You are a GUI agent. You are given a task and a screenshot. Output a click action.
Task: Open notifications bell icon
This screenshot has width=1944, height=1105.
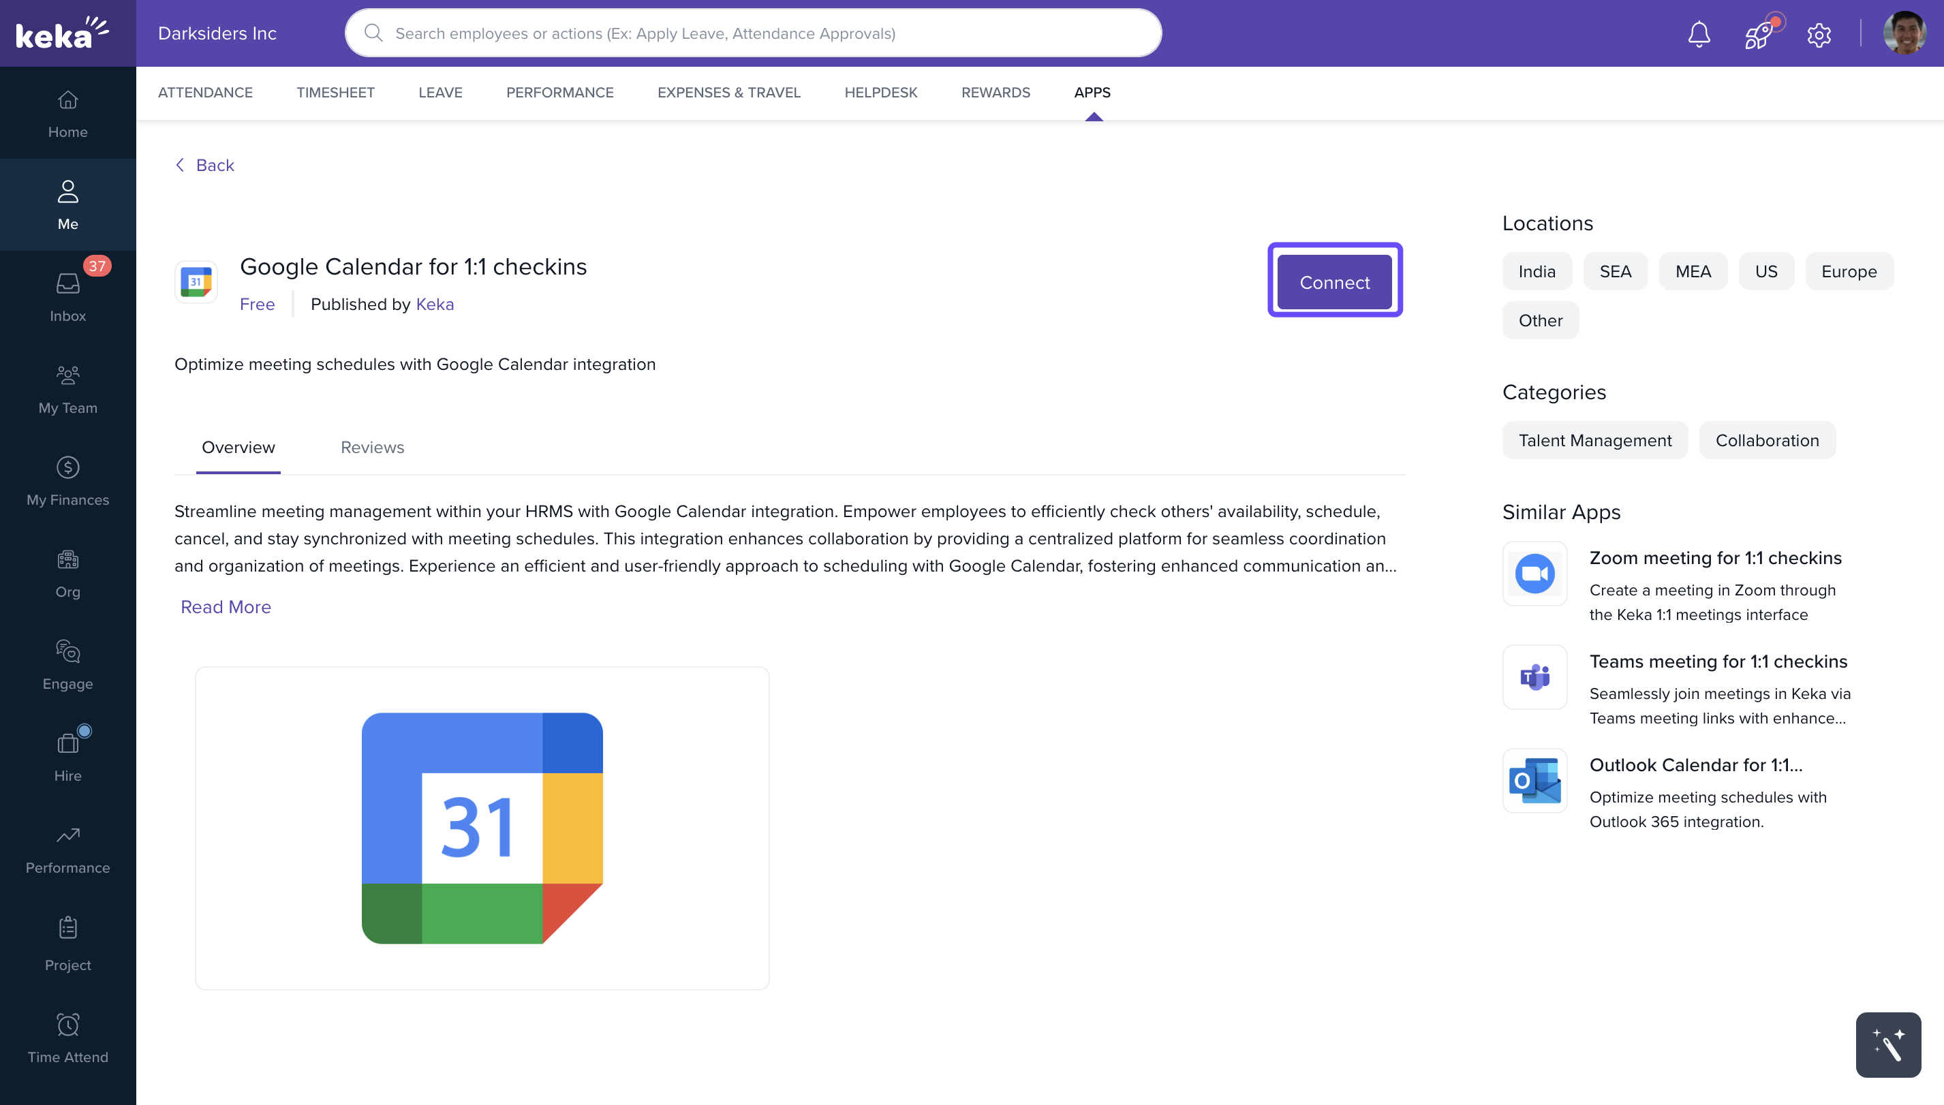1699,34
